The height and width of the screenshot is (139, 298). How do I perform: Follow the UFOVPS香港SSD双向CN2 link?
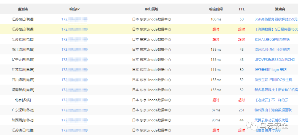tap(275, 59)
